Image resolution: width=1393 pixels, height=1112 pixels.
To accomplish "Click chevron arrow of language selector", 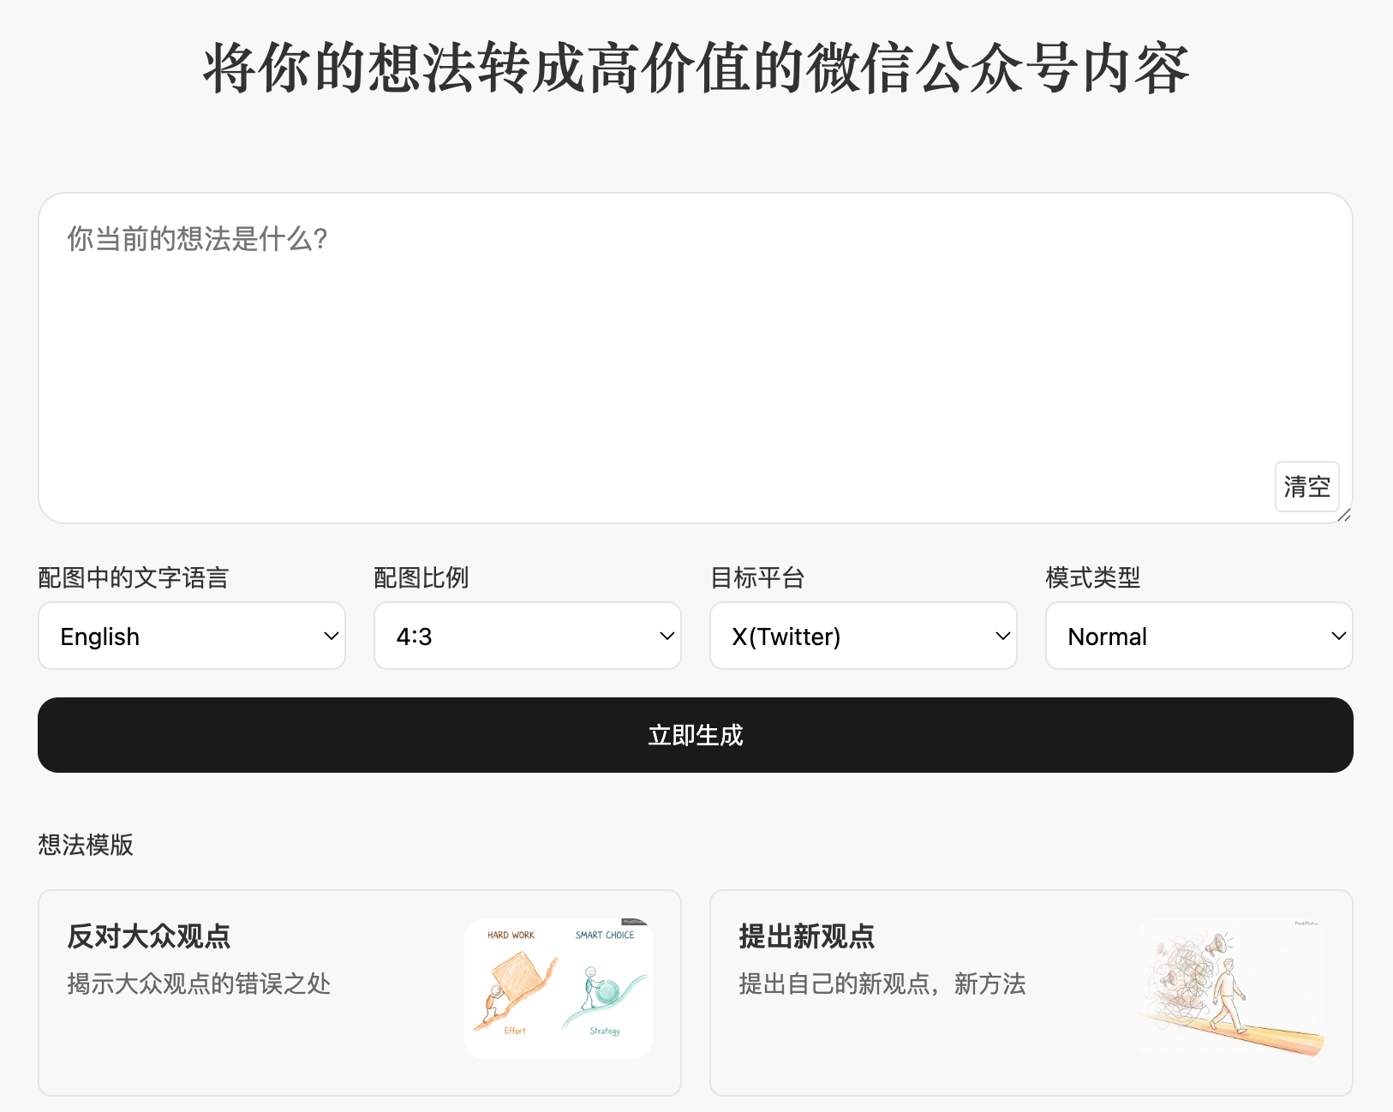I will [x=331, y=637].
